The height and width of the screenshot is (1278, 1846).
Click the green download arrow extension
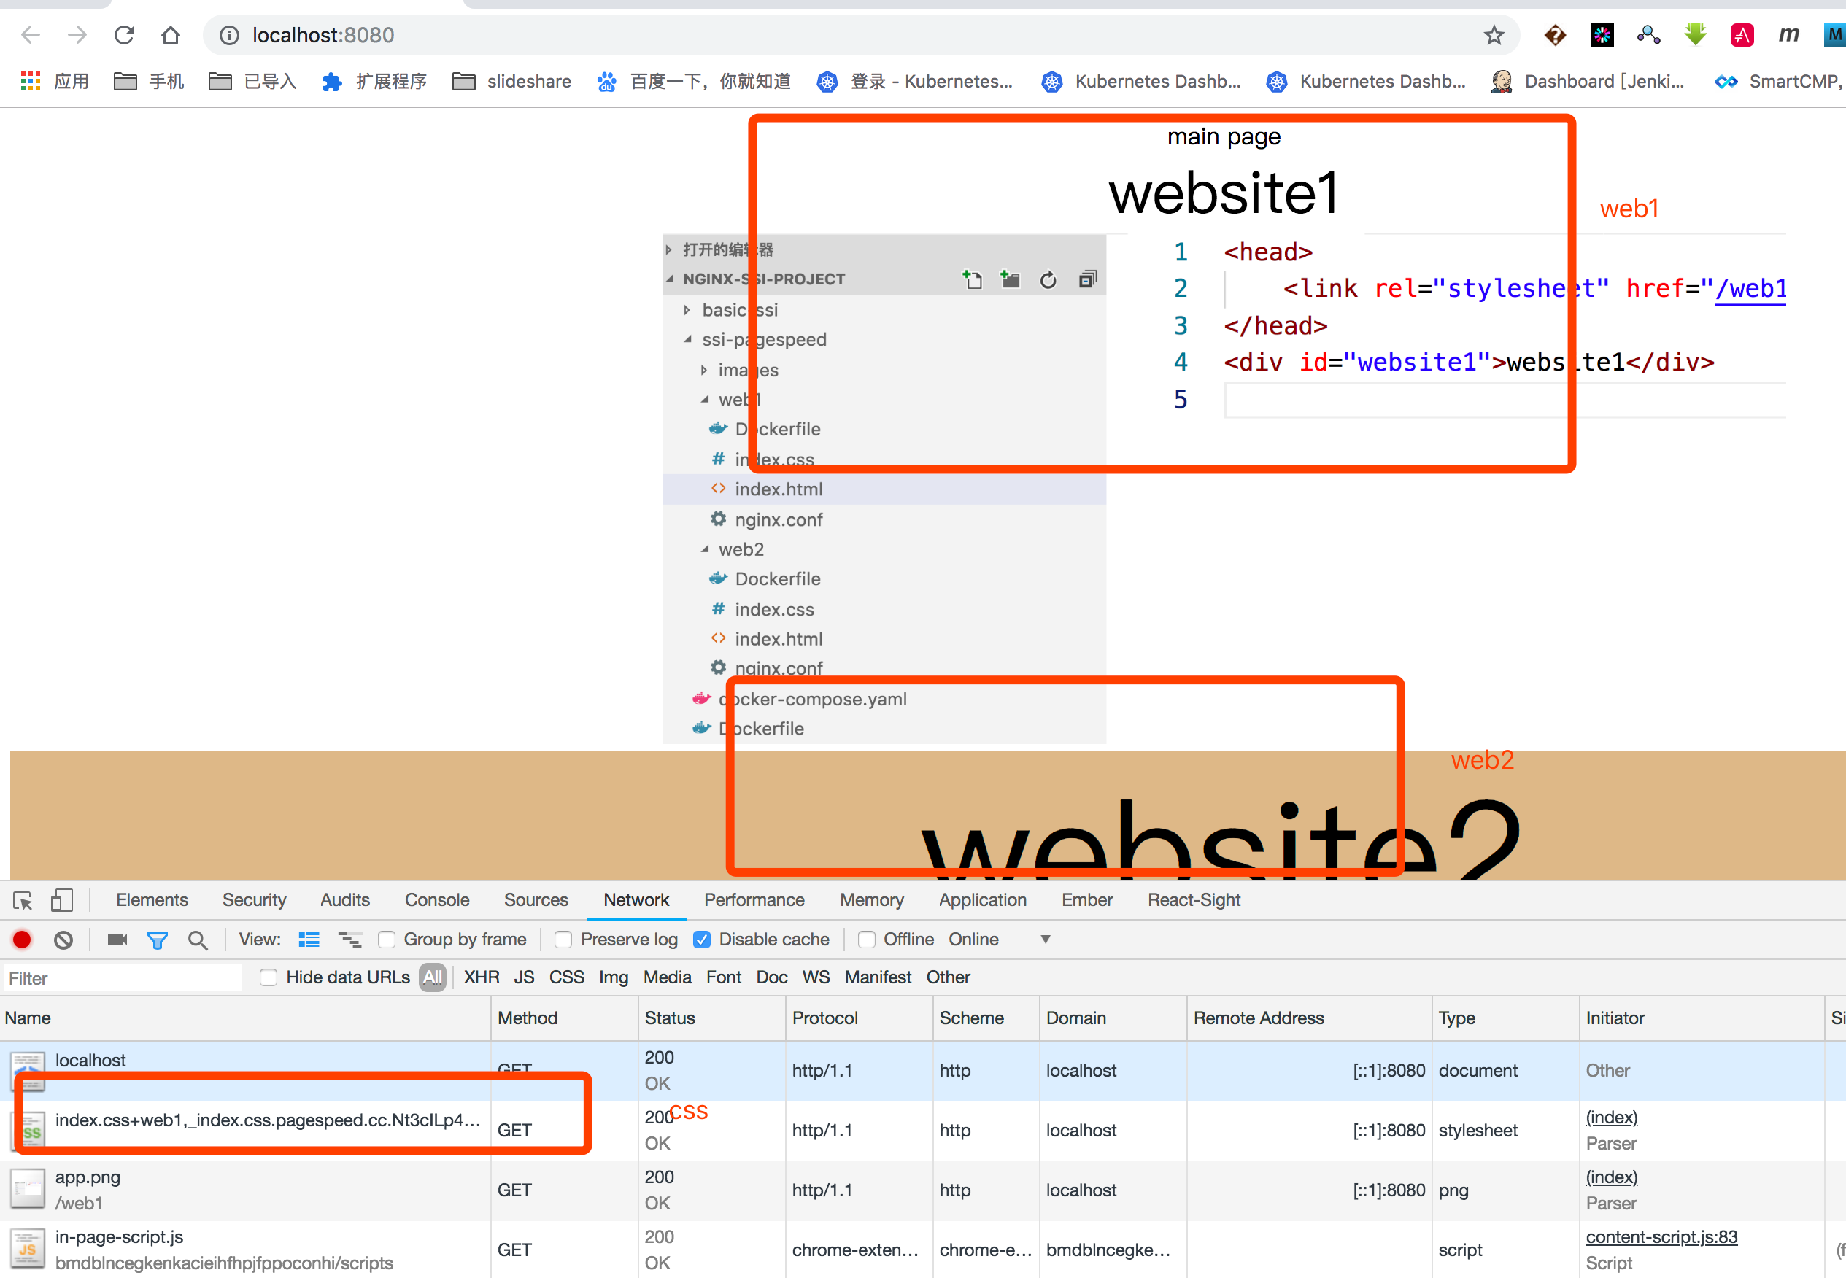click(1696, 35)
